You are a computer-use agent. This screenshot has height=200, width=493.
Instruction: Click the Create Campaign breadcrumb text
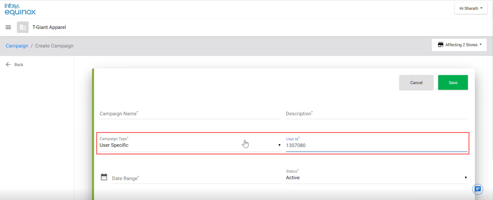(x=54, y=46)
